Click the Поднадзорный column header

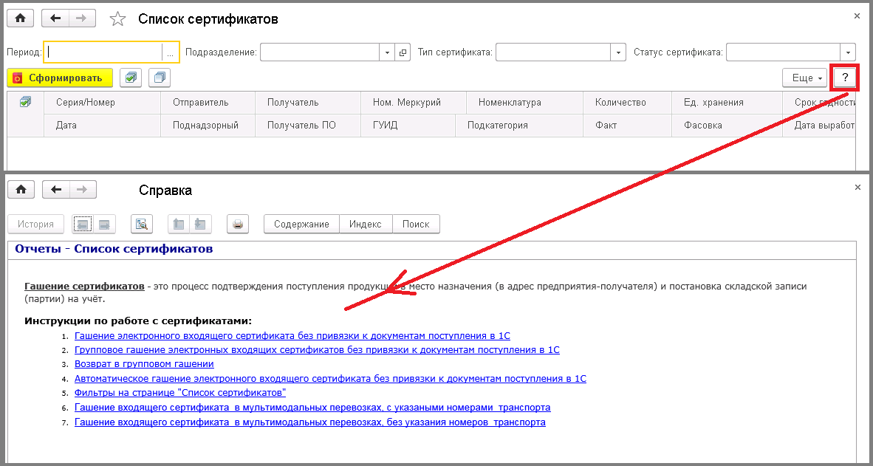pos(208,126)
